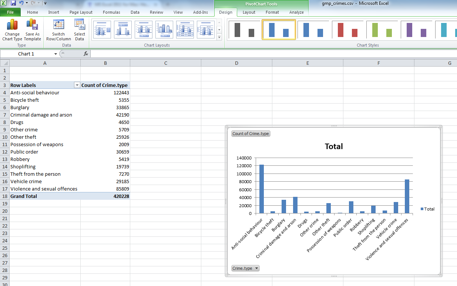The width and height of the screenshot is (457, 286).
Task: Open the File menu
Action: [x=10, y=12]
